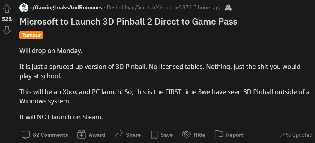Save the post using the bookmark icon
Screen dimensions: 315x143
tap(154, 135)
